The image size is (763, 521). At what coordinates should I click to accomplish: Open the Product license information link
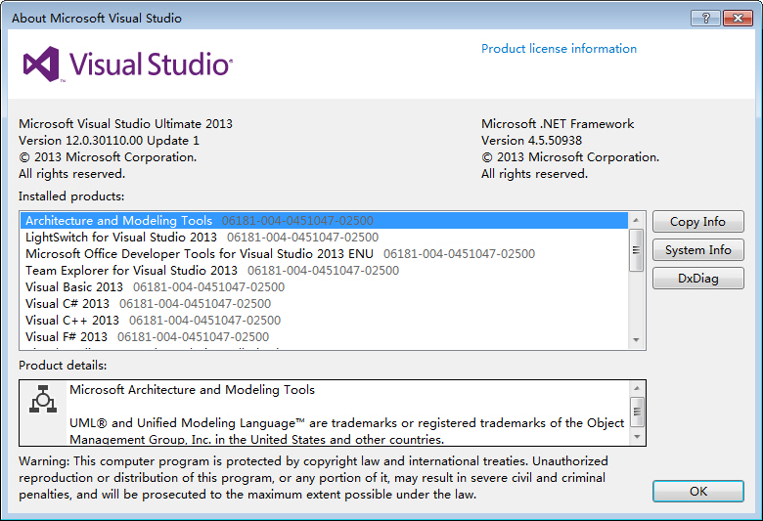click(x=559, y=49)
